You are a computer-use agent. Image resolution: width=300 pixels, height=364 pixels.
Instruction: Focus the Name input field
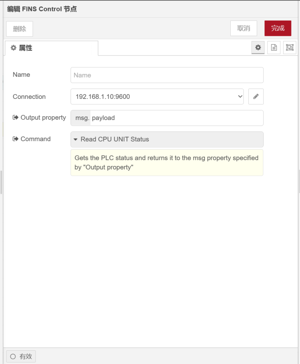(167, 75)
